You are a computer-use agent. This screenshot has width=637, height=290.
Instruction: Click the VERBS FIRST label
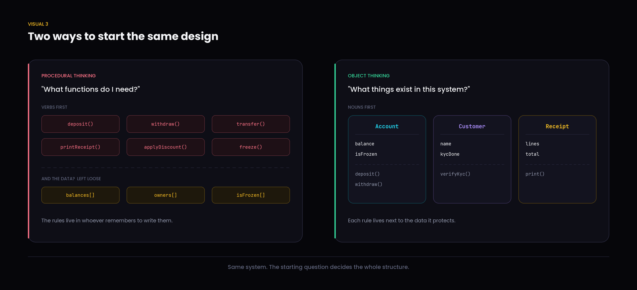pos(54,107)
